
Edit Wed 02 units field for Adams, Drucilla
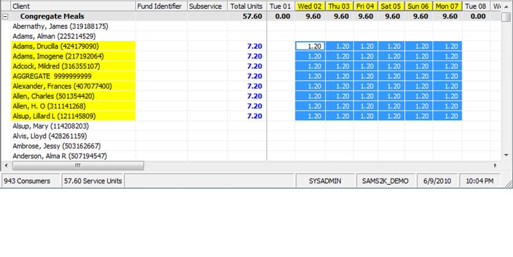tap(310, 46)
